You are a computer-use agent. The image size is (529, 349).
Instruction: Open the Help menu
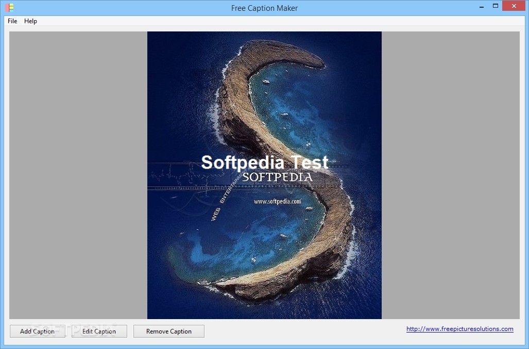click(30, 21)
